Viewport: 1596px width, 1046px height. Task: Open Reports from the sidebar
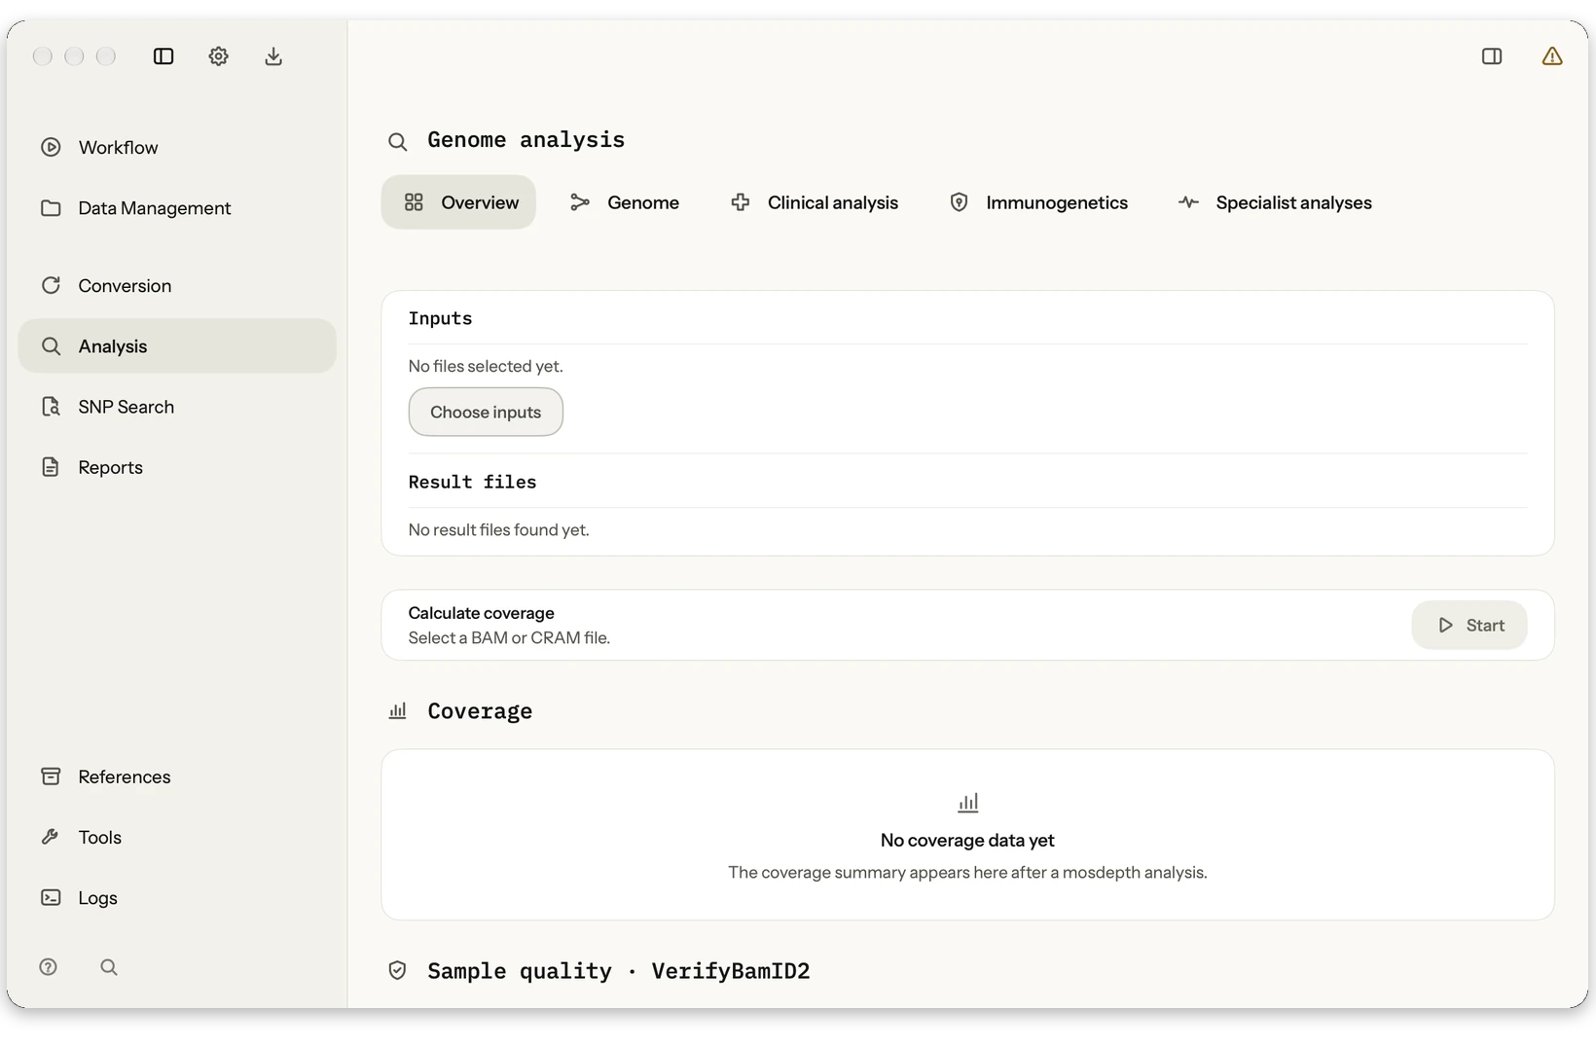click(177, 467)
